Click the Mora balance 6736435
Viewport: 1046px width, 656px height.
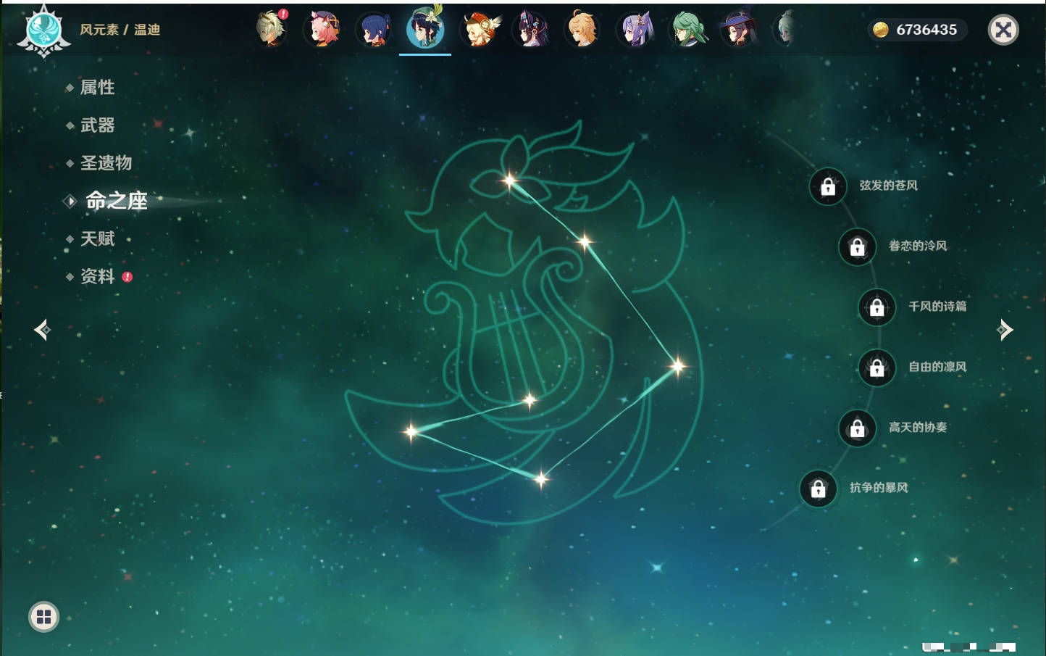coord(926,30)
